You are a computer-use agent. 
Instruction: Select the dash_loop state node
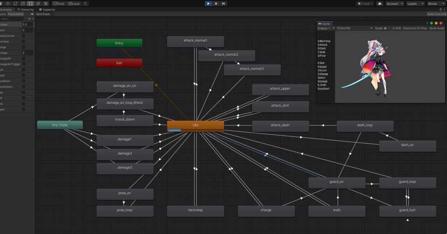point(365,126)
